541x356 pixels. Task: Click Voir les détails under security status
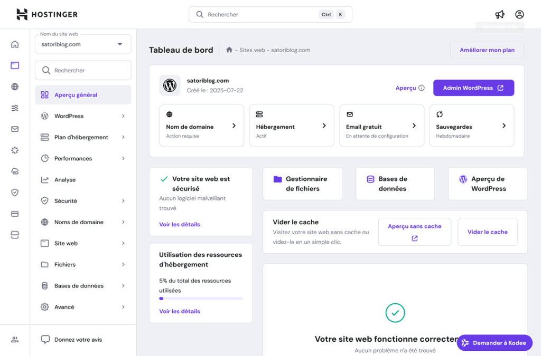click(180, 224)
